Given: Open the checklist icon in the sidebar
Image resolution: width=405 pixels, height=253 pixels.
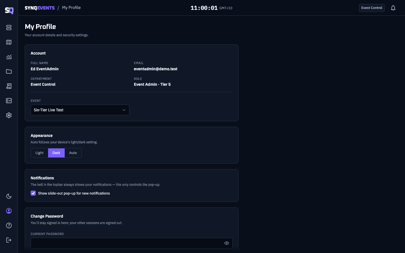Looking at the screenshot, I should point(9,101).
